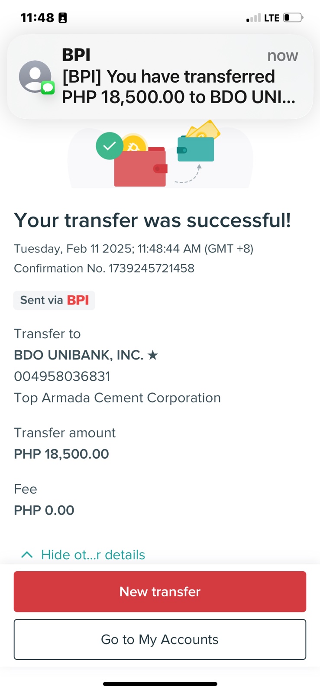Tap the Sent via BPI badge
This screenshot has width=320, height=693.
click(54, 300)
